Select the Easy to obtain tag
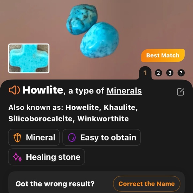Screen dimensions: 193x193 pos(101,137)
